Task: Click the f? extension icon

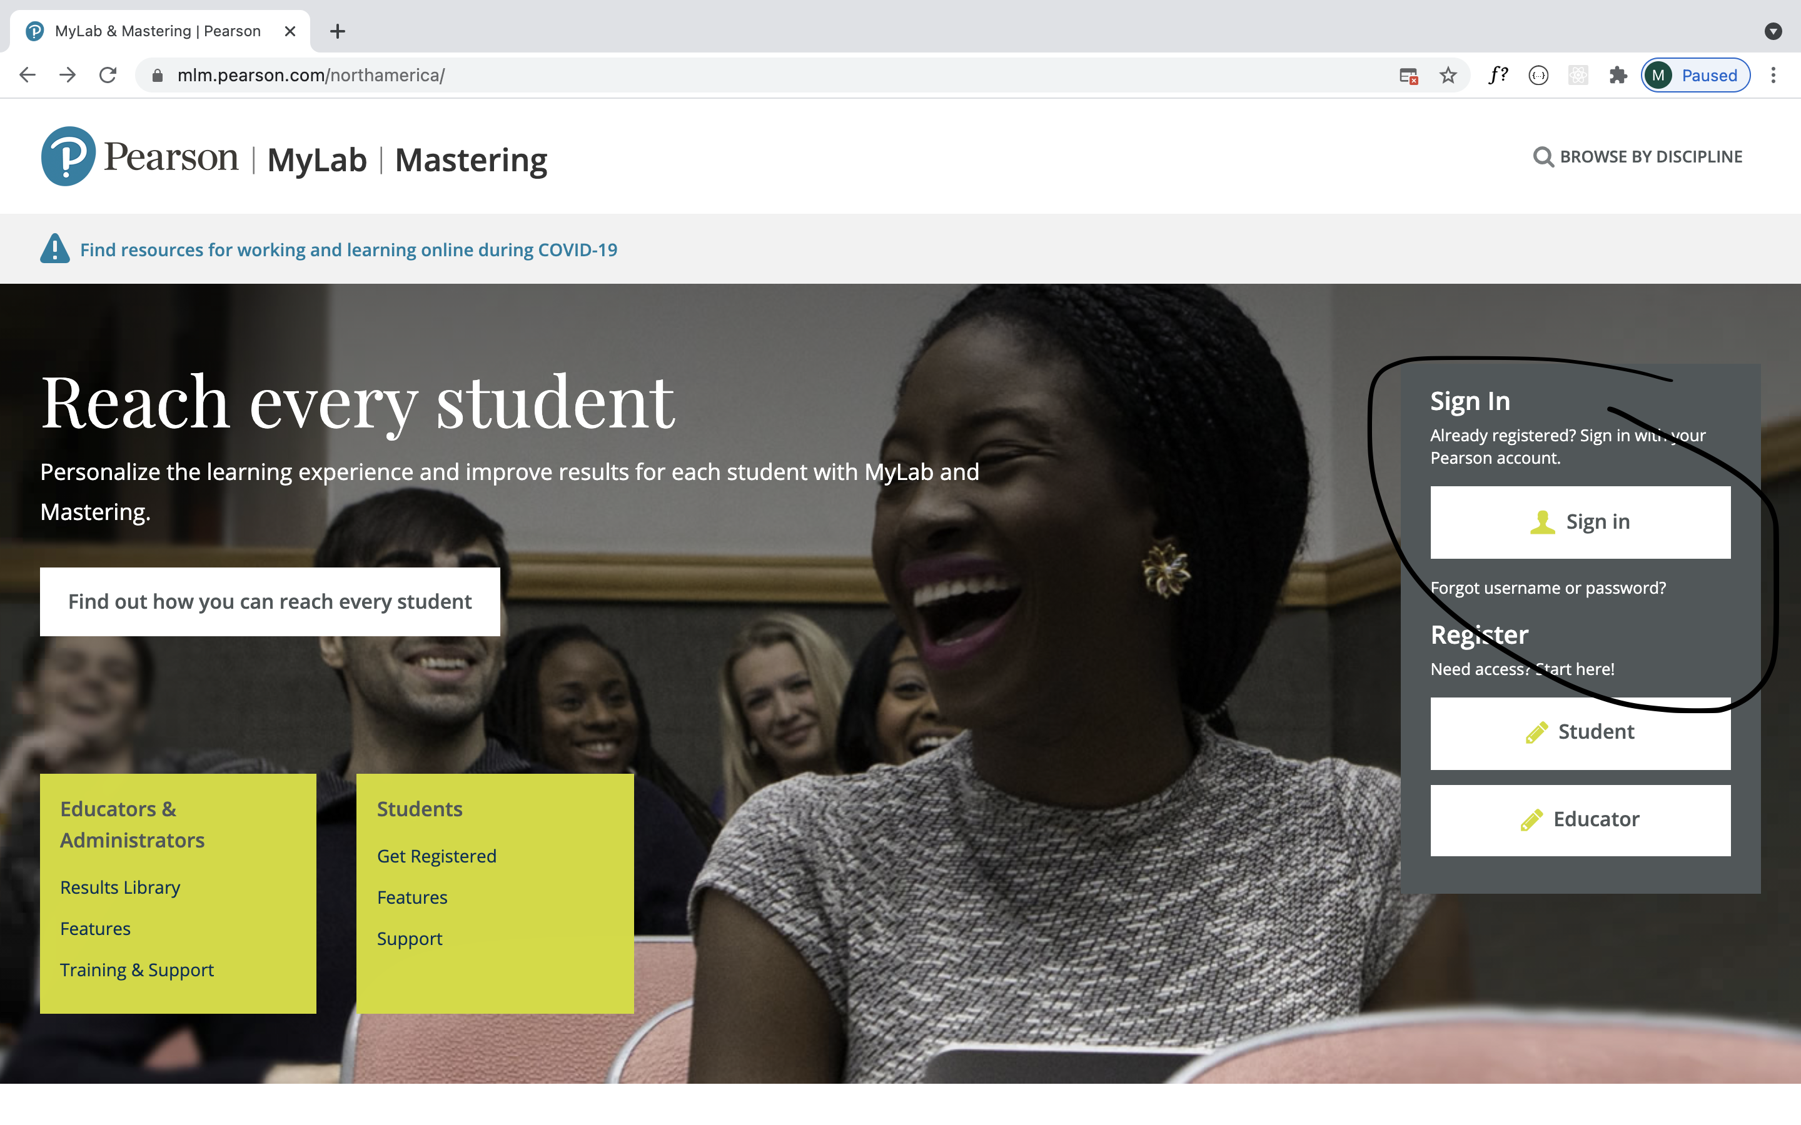Action: click(x=1497, y=75)
